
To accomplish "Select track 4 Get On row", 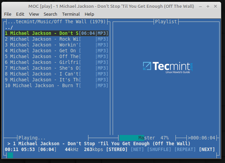I will (x=57, y=51).
